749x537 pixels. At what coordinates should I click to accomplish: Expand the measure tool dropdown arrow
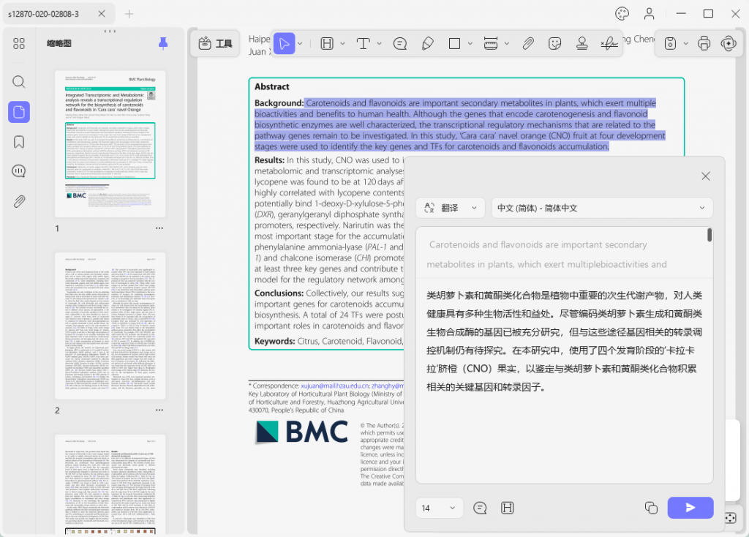point(507,43)
